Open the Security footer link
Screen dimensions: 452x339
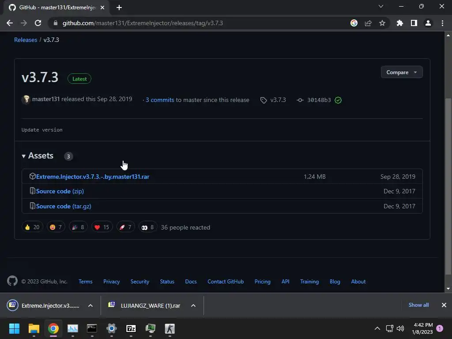[140, 282]
